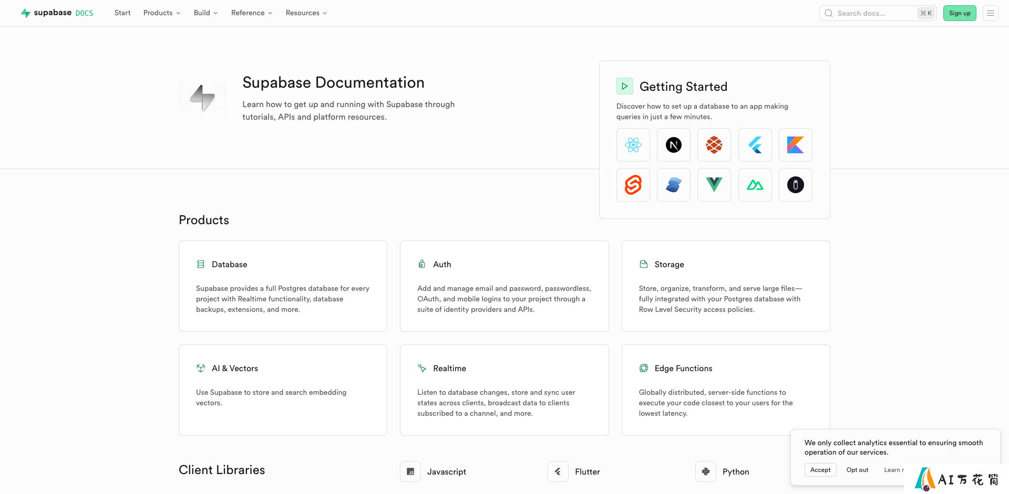Click the search magnifier icon
Screen dimensions: 1009x494
point(829,13)
